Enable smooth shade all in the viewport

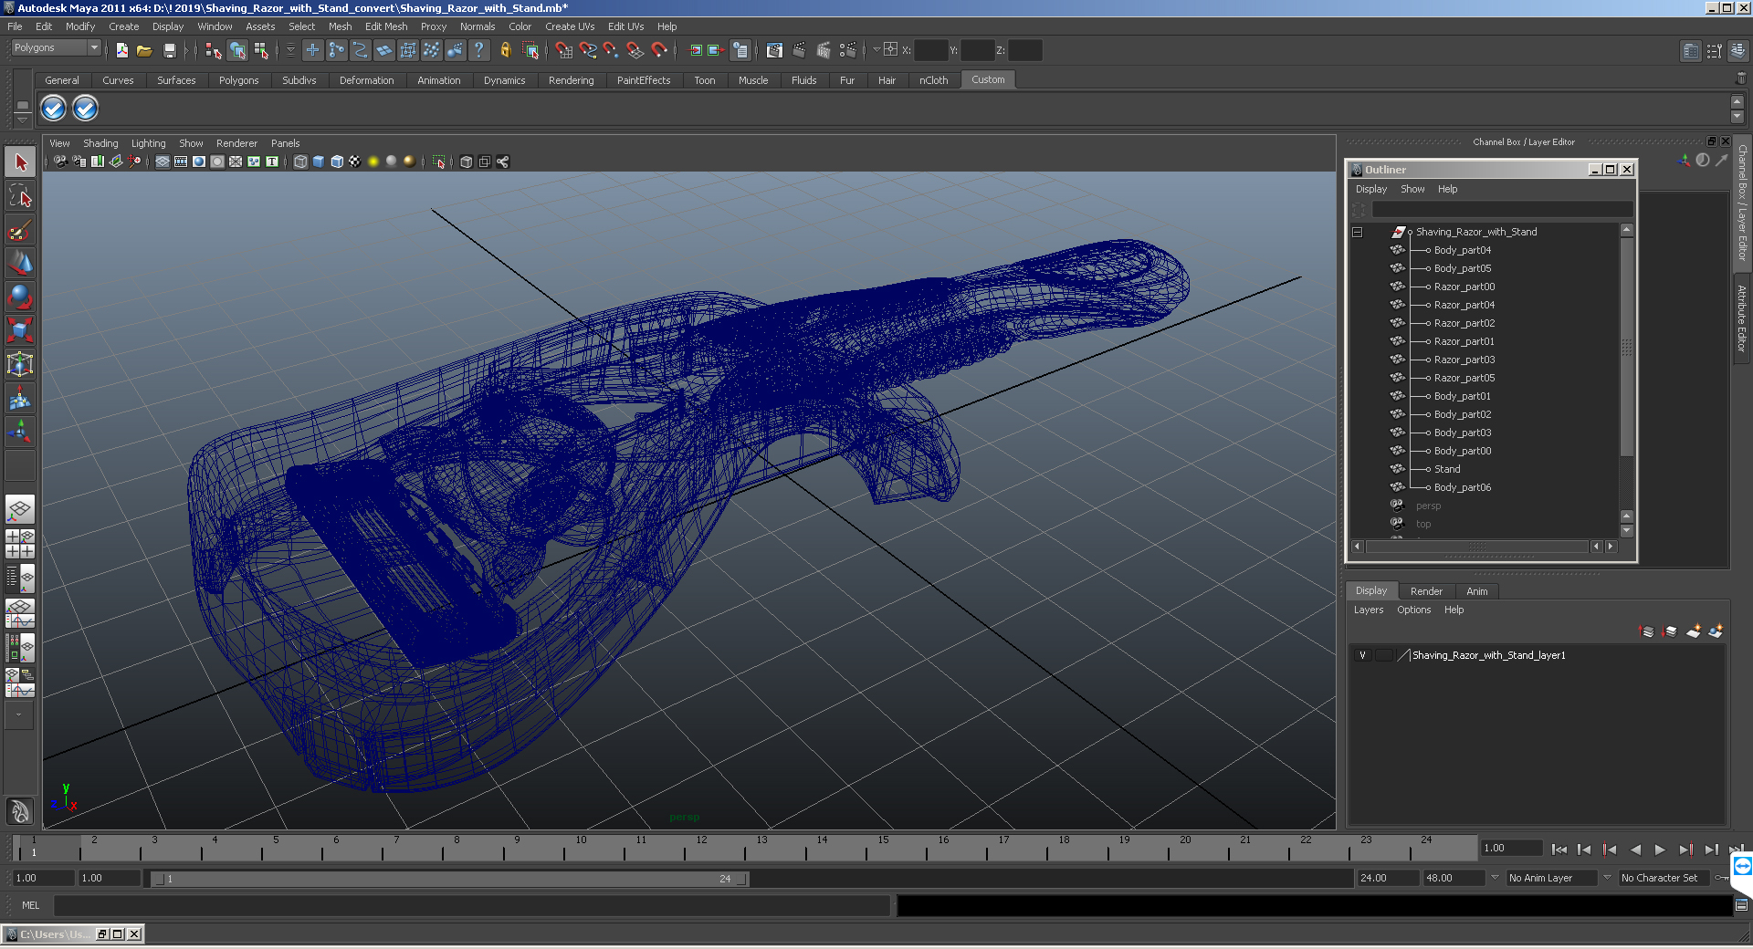tap(319, 162)
